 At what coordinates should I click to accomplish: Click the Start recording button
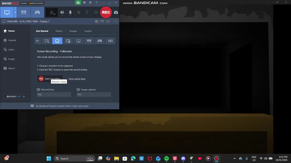pyautogui.click(x=50, y=79)
